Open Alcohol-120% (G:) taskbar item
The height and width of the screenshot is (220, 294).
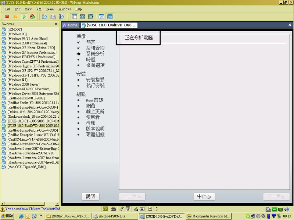pos(115,216)
